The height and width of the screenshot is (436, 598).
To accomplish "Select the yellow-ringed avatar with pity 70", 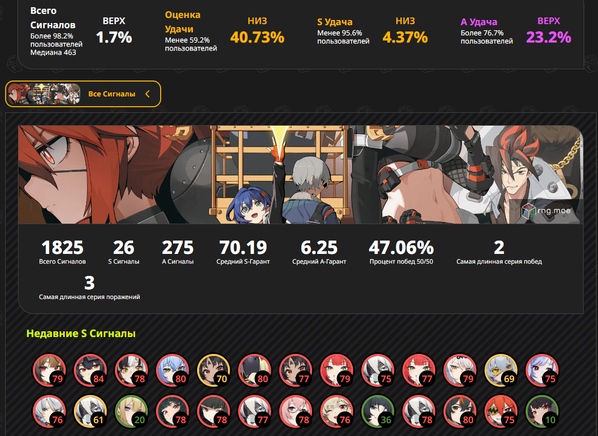I will pyautogui.click(x=214, y=370).
